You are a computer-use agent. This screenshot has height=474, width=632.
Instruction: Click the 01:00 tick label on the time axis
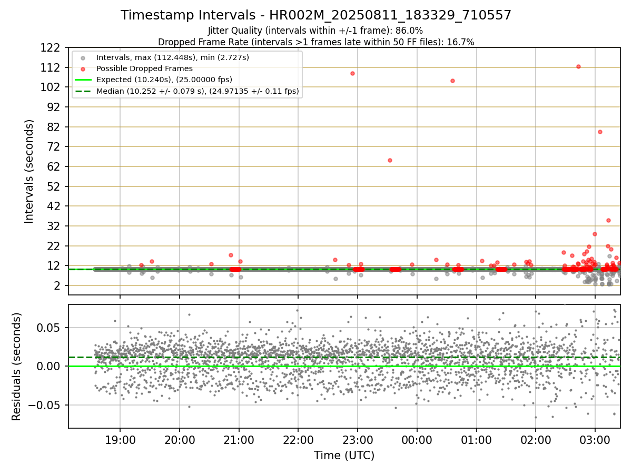[x=477, y=440]
